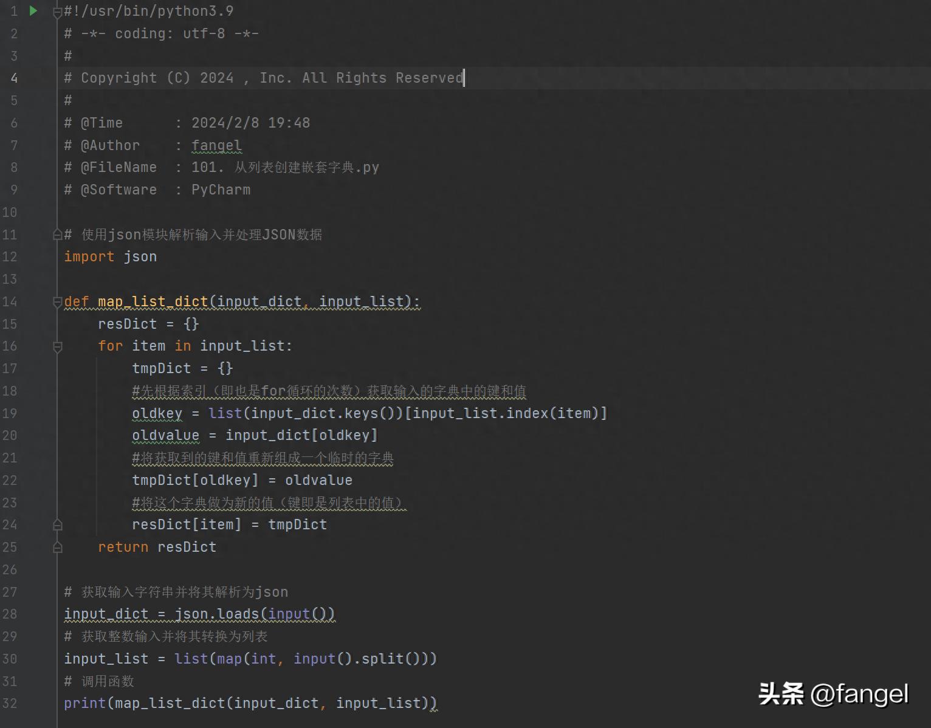The width and height of the screenshot is (931, 728).
Task: Click the 'tmpDict = {}' statement
Action: (x=183, y=368)
